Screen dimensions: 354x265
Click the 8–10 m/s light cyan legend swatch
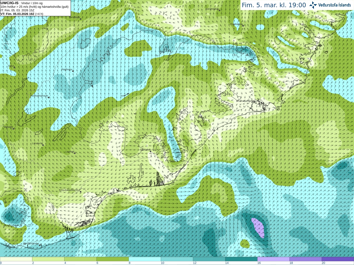click(x=145, y=259)
